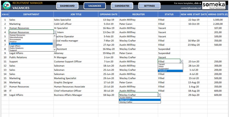The width and height of the screenshot is (229, 117).
Task: Click the 'Public Relations' department cell in row 10
Action: [x=31, y=57]
